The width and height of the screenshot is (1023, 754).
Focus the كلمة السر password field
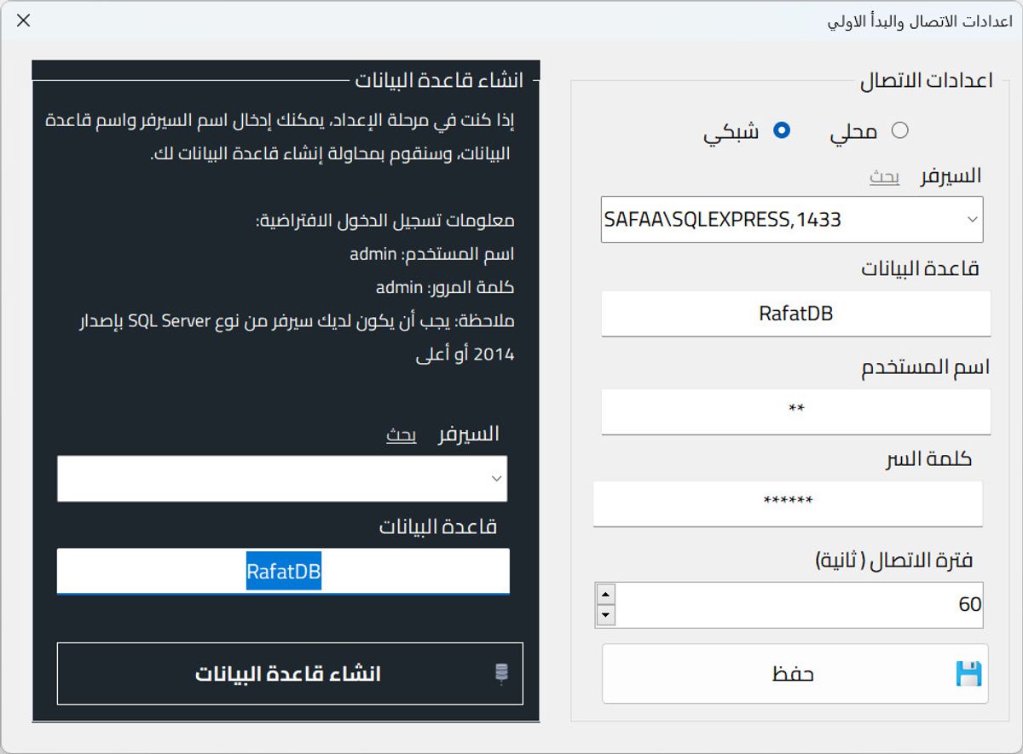[787, 503]
